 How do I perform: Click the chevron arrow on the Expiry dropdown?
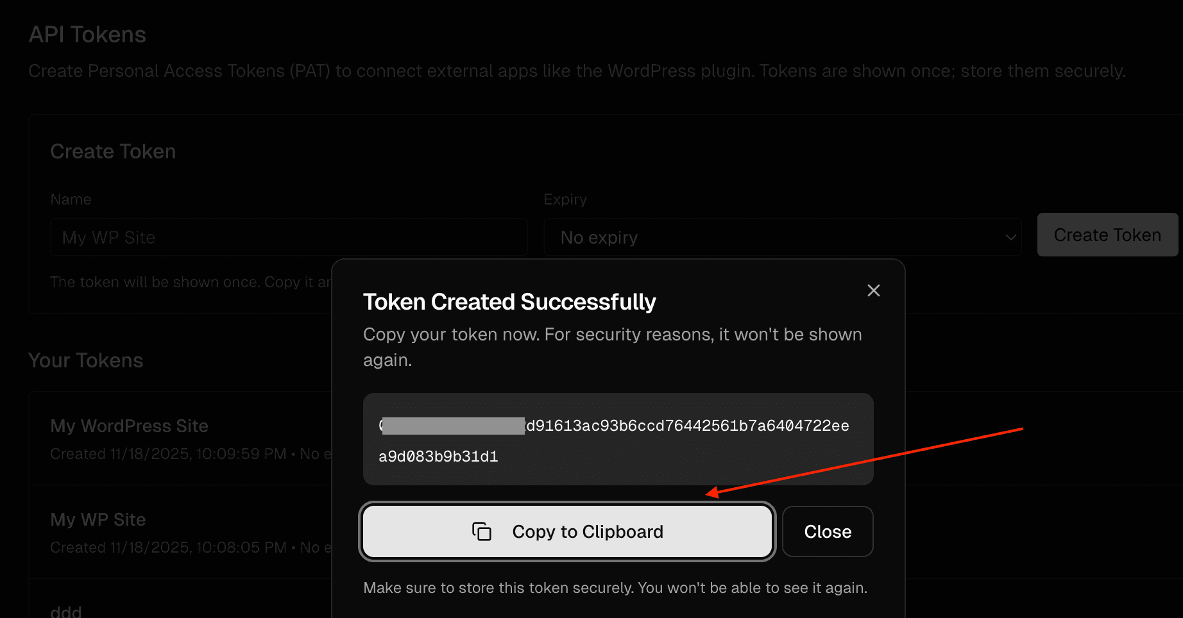tap(1010, 237)
